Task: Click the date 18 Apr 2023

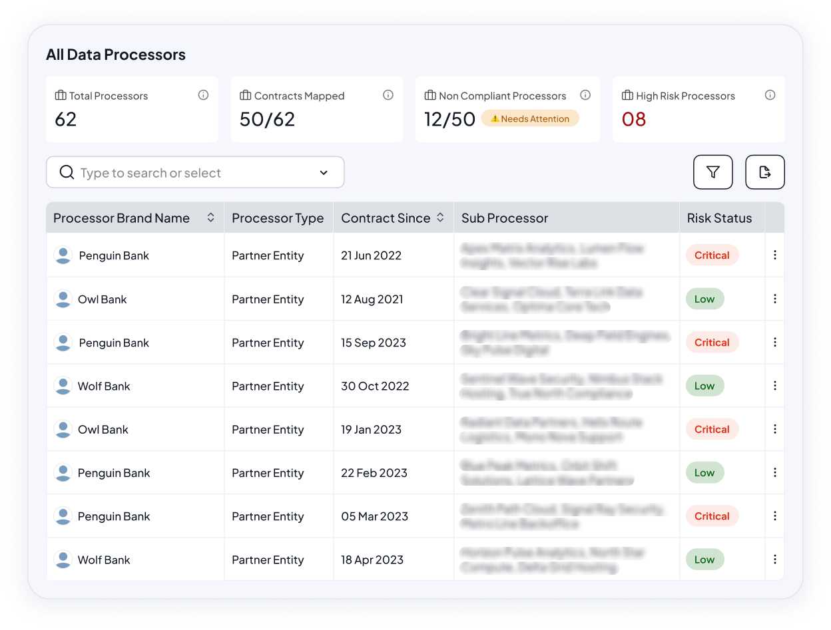Action: [372, 559]
